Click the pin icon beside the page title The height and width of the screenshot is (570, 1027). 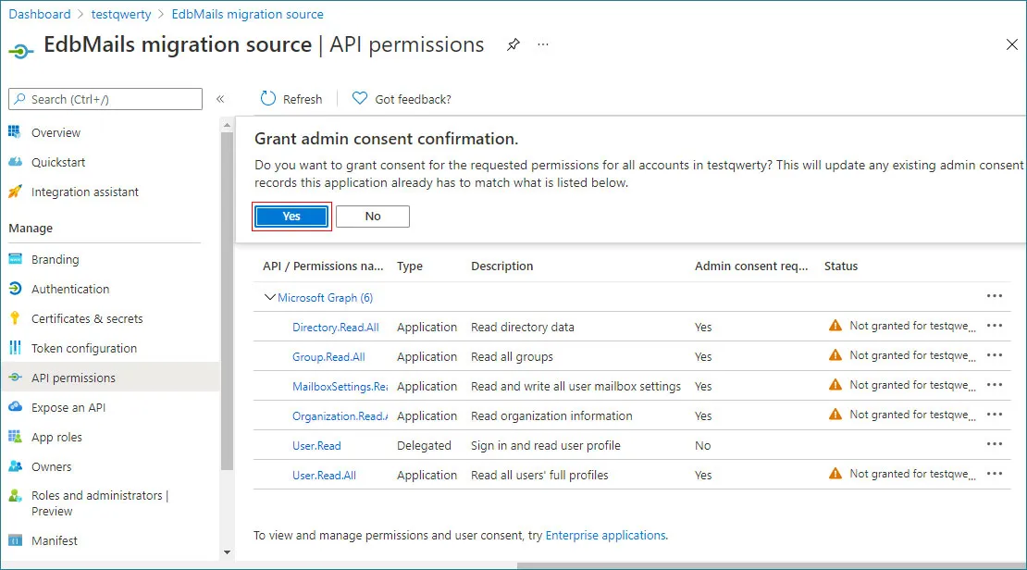point(513,44)
